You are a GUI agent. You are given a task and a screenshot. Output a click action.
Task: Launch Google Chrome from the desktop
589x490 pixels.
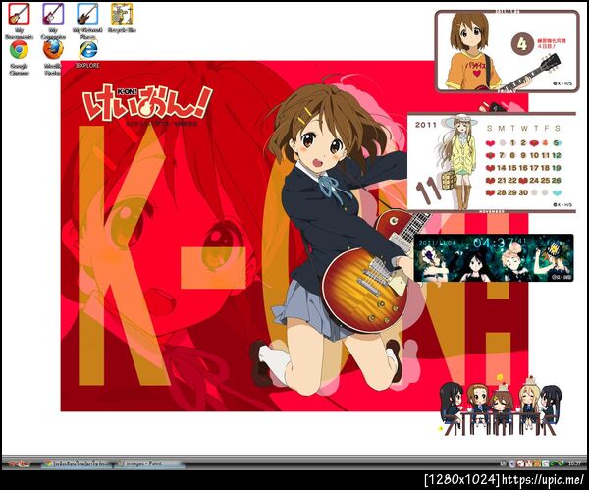point(19,57)
